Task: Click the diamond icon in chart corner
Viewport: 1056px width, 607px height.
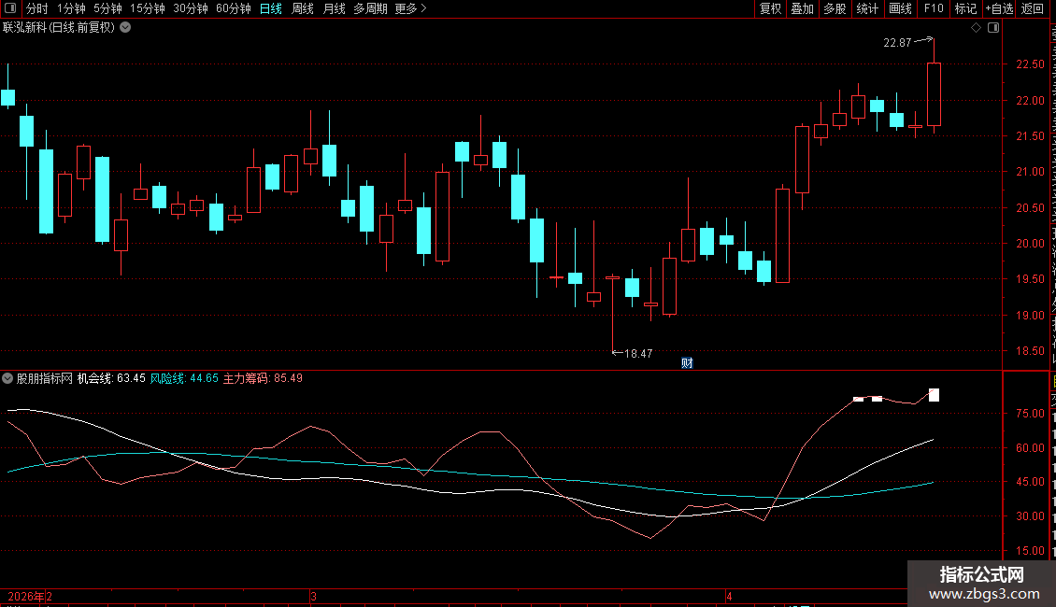Action: 976,28
